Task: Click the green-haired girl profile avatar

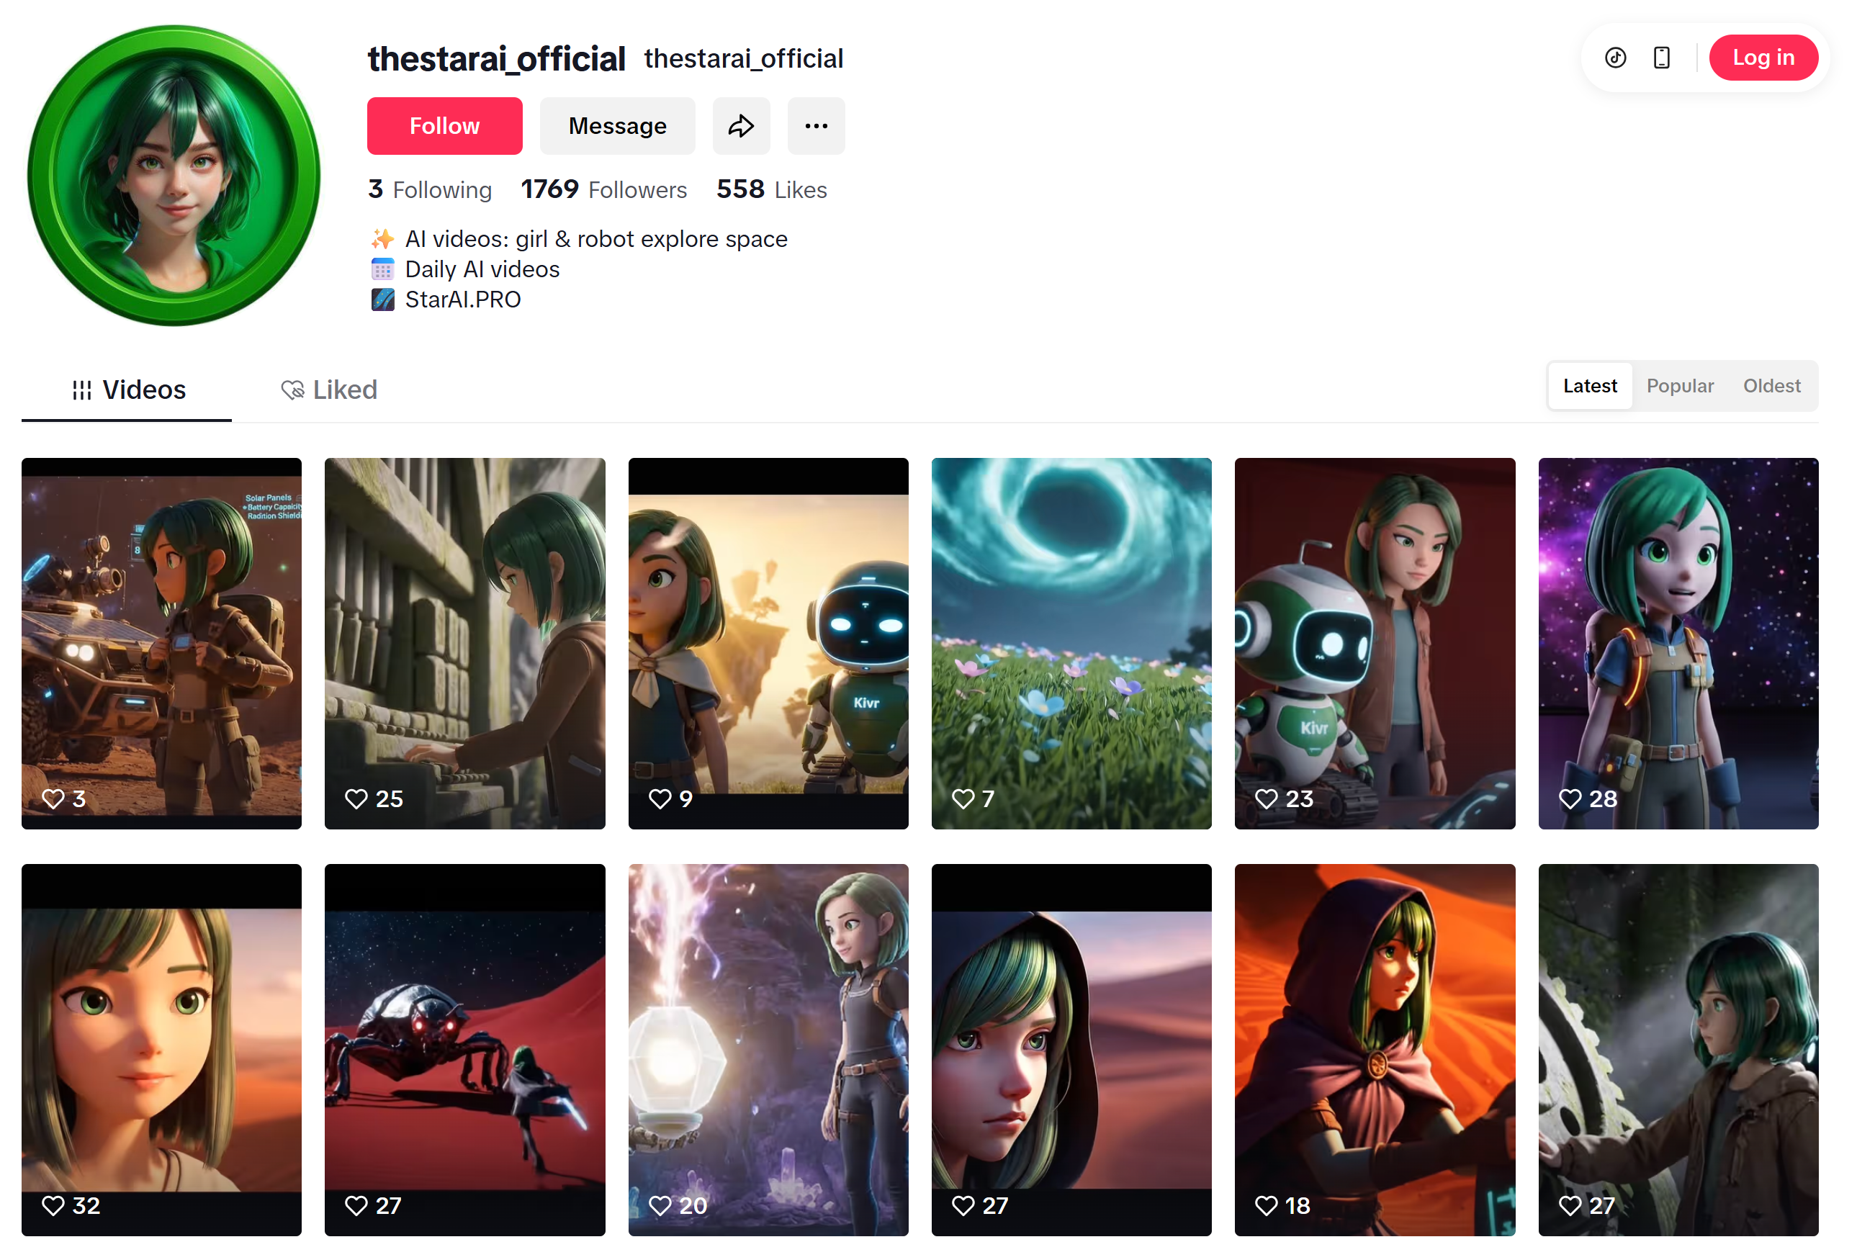Action: [174, 175]
